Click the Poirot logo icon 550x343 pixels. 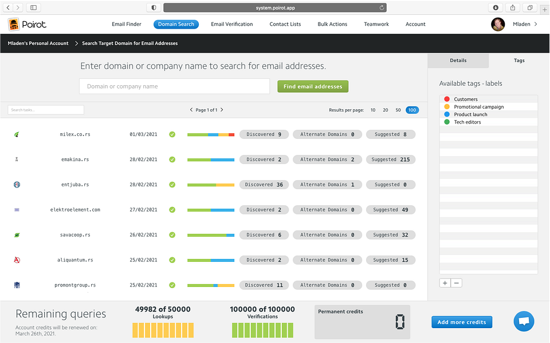click(x=14, y=24)
